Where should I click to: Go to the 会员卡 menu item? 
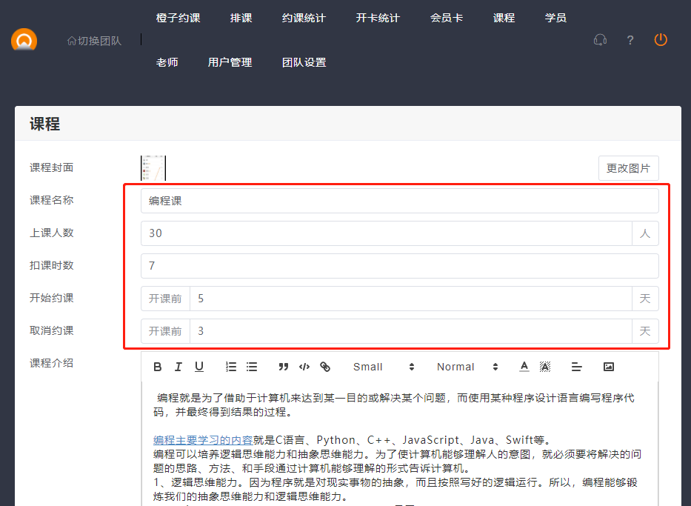[x=447, y=18]
